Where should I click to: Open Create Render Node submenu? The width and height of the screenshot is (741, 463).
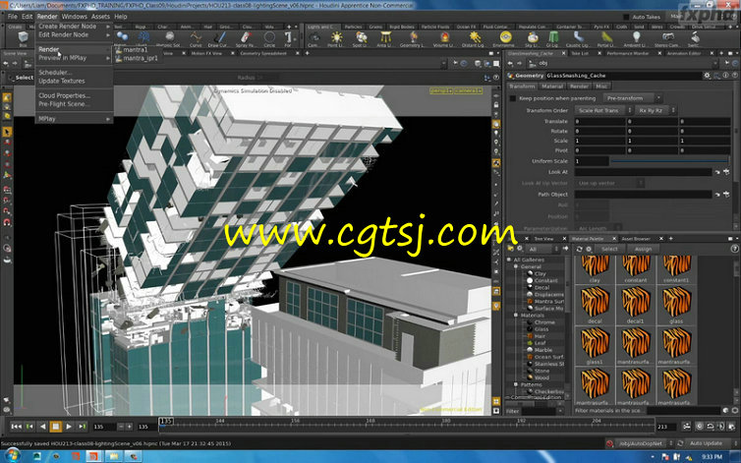tap(74, 27)
